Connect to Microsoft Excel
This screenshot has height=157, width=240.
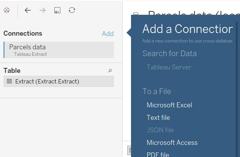click(x=169, y=105)
